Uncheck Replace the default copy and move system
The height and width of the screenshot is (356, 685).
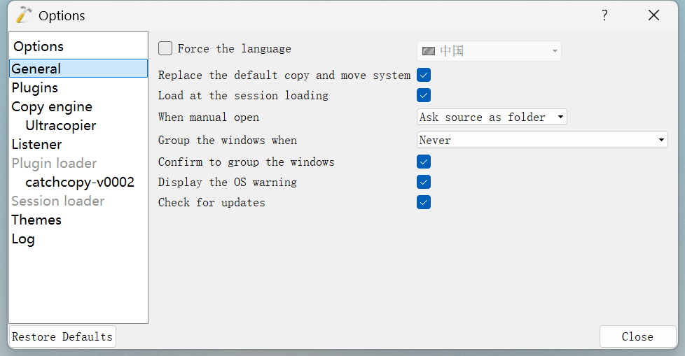[x=424, y=75]
